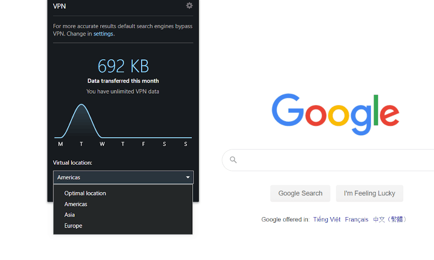Open the Chinese 中文（繁體）version of Google
Viewport: 434px width, 260px height.
click(x=390, y=219)
